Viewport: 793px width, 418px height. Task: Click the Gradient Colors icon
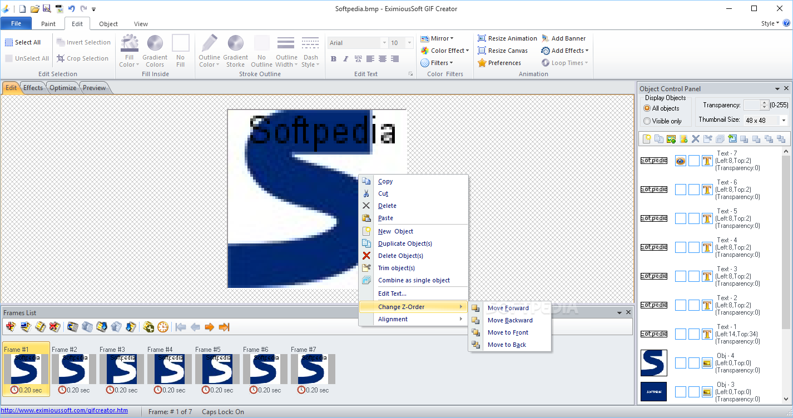(155, 43)
